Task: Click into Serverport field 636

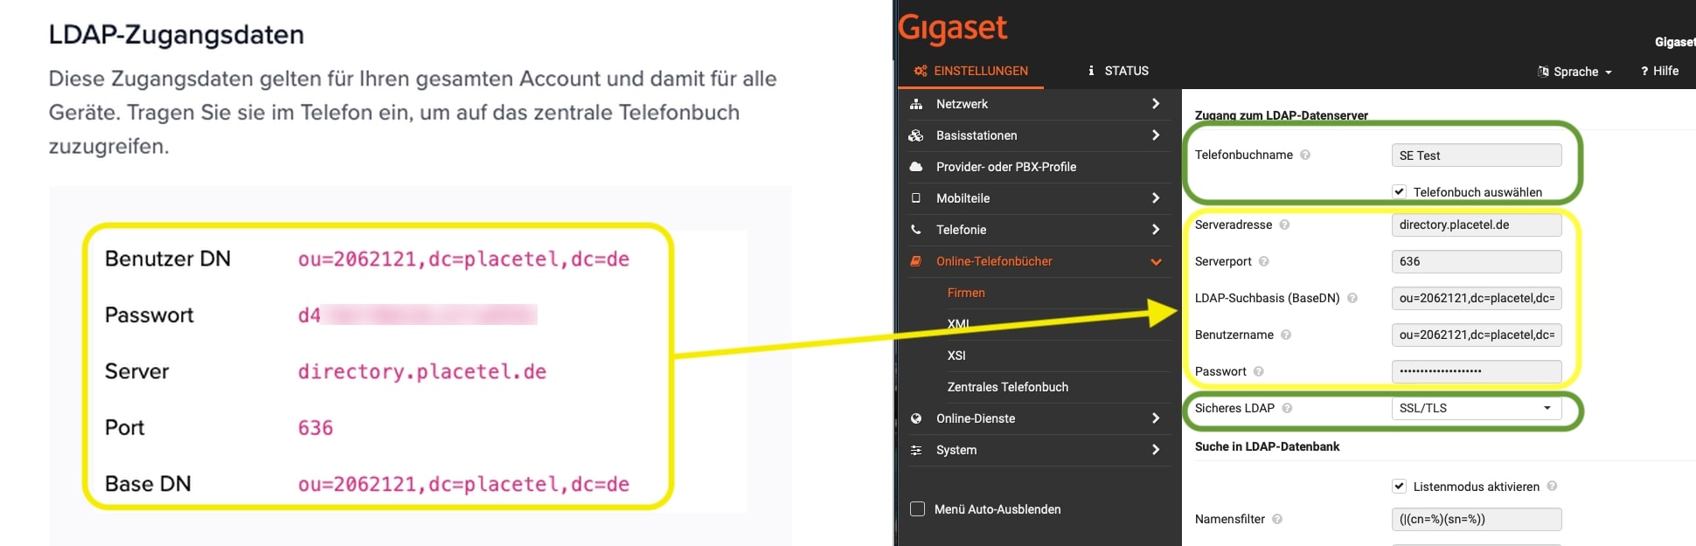Action: coord(1477,261)
